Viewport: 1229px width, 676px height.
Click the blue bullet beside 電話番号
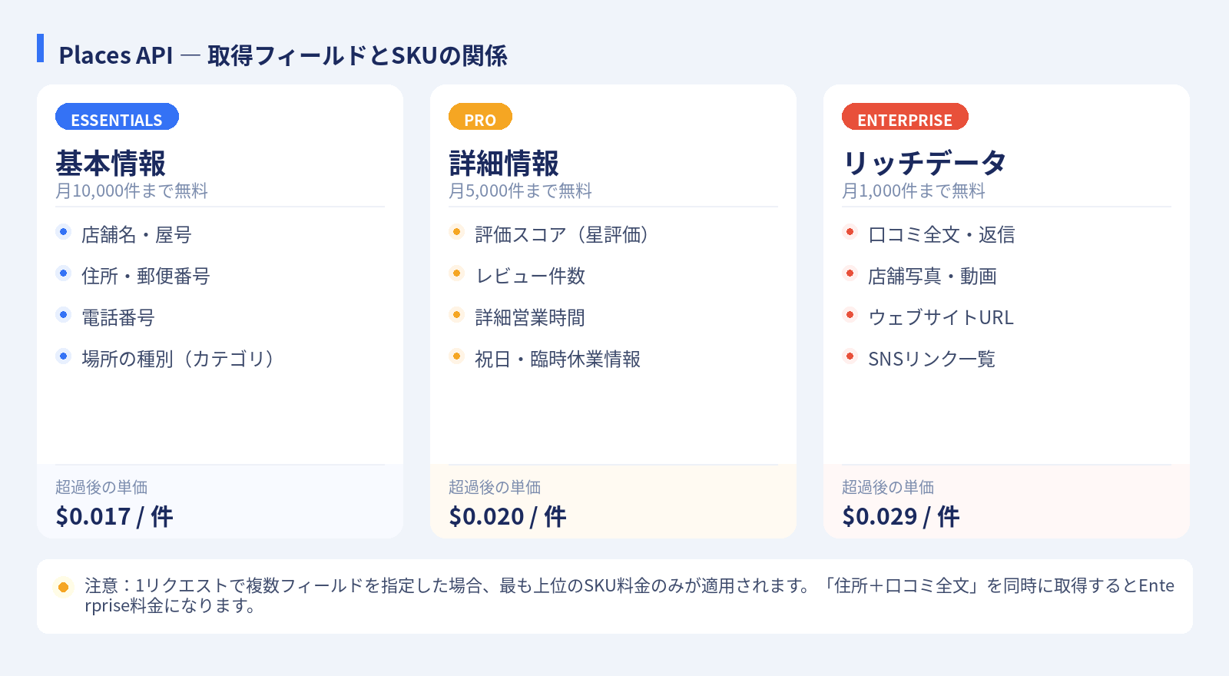click(64, 315)
